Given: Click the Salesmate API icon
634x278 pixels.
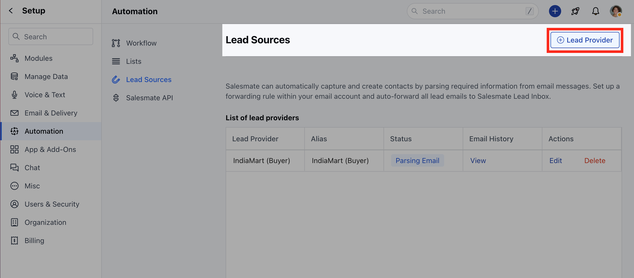Looking at the screenshot, I should coord(116,98).
